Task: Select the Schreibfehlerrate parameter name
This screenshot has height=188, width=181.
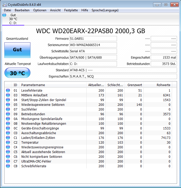Action: 34,166
